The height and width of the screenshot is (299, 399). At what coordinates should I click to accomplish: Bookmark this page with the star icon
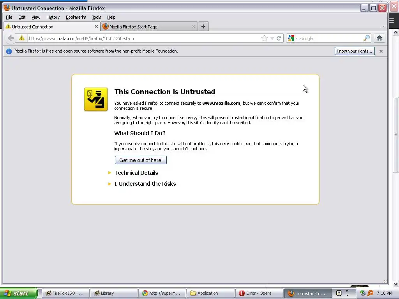[265, 39]
